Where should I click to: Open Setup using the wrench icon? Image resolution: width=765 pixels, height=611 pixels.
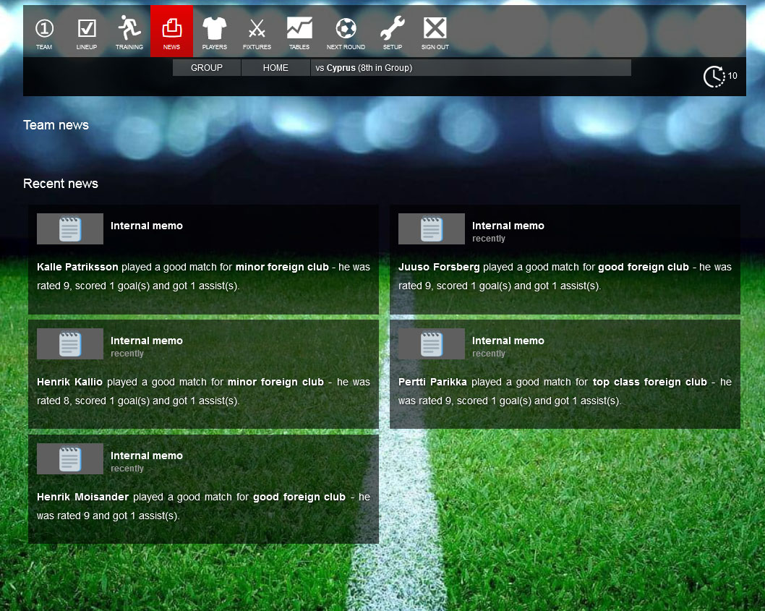(x=392, y=30)
